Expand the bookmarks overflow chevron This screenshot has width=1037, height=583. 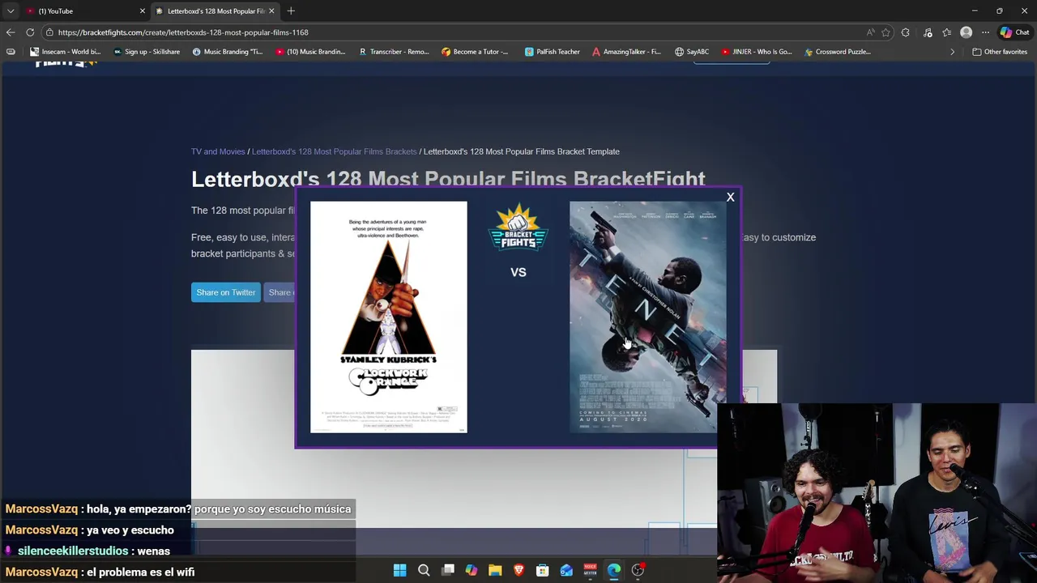(952, 52)
